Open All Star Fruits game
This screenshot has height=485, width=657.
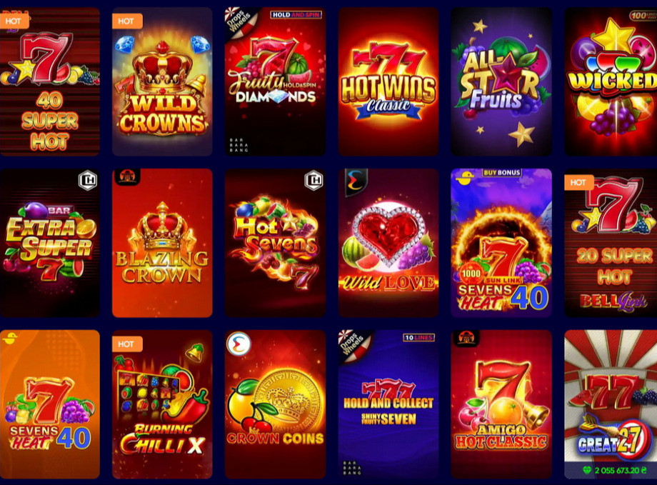501,81
